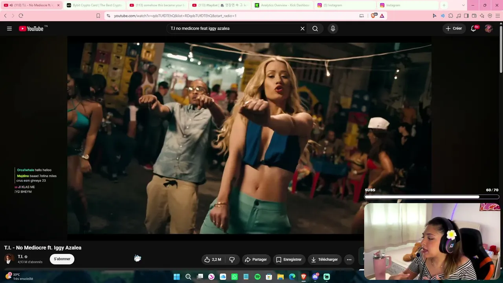The image size is (503, 283).
Task: Open the YouTube account avatar menu
Action: pyautogui.click(x=488, y=28)
